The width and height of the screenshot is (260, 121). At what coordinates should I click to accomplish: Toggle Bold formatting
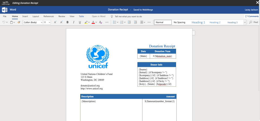click(x=67, y=22)
